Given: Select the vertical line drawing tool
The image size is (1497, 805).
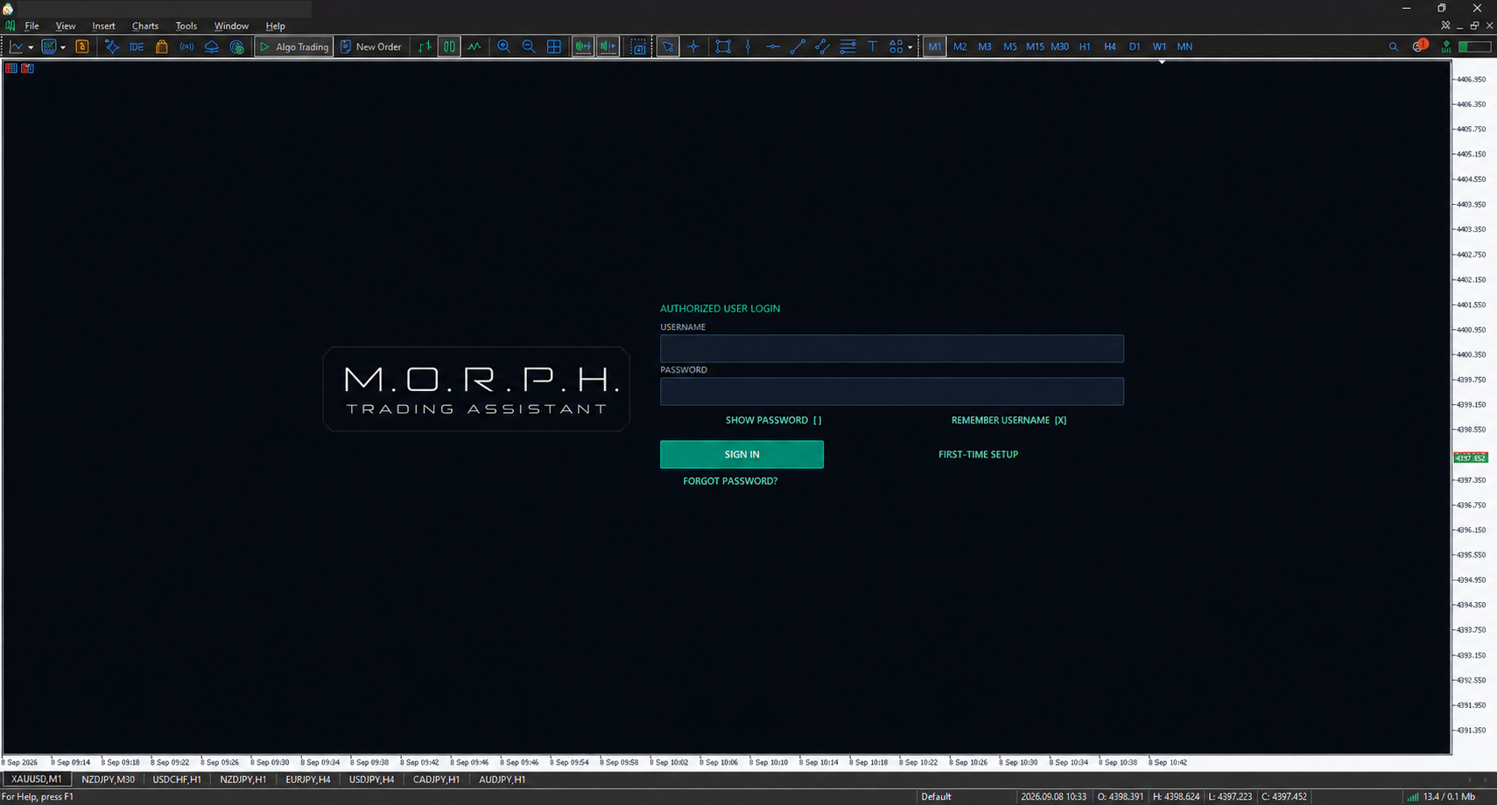Looking at the screenshot, I should click(748, 46).
